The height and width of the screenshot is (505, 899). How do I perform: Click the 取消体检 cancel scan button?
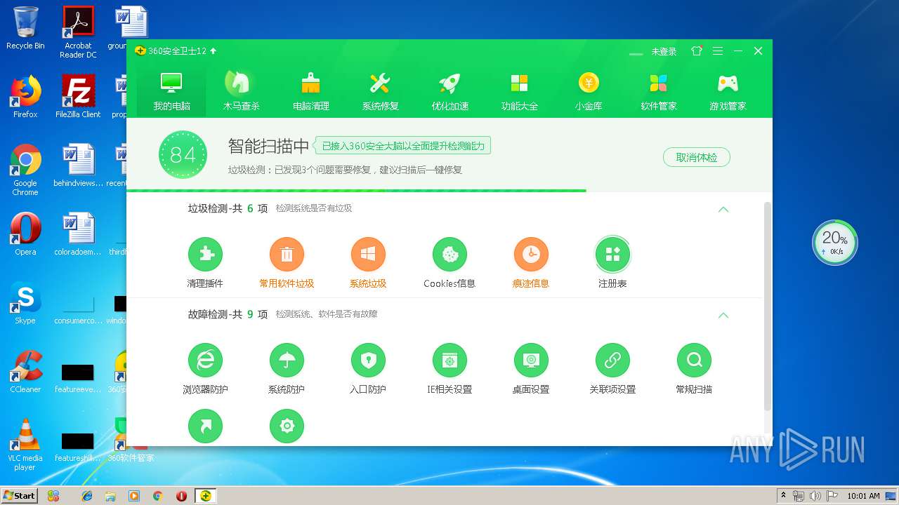click(x=697, y=158)
